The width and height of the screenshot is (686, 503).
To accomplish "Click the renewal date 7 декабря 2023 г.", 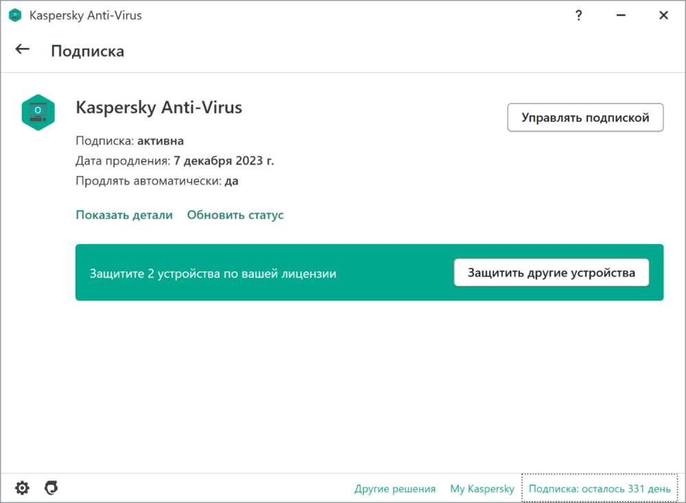I will [x=224, y=161].
